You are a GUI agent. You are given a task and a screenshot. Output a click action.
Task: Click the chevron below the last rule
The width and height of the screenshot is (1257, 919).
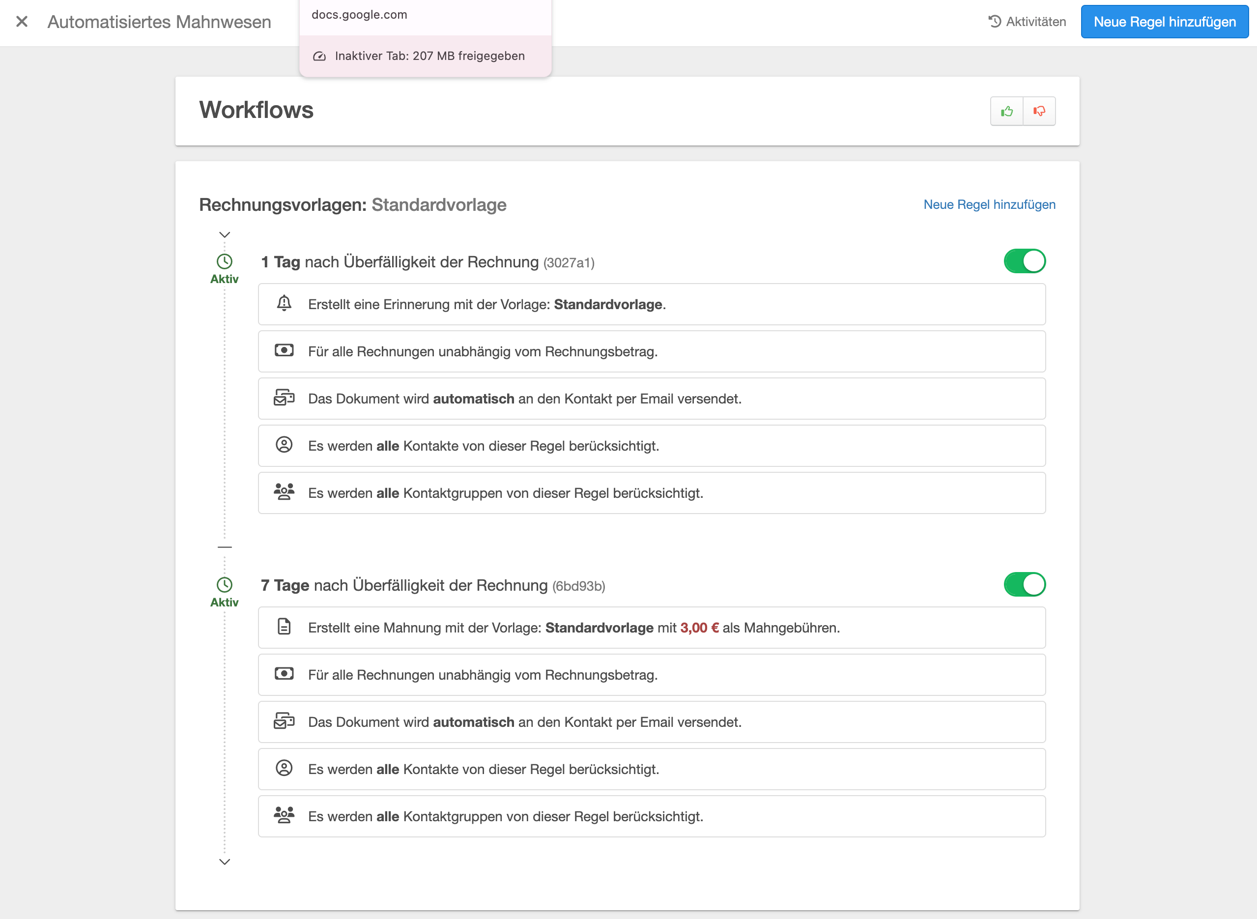[x=224, y=862]
